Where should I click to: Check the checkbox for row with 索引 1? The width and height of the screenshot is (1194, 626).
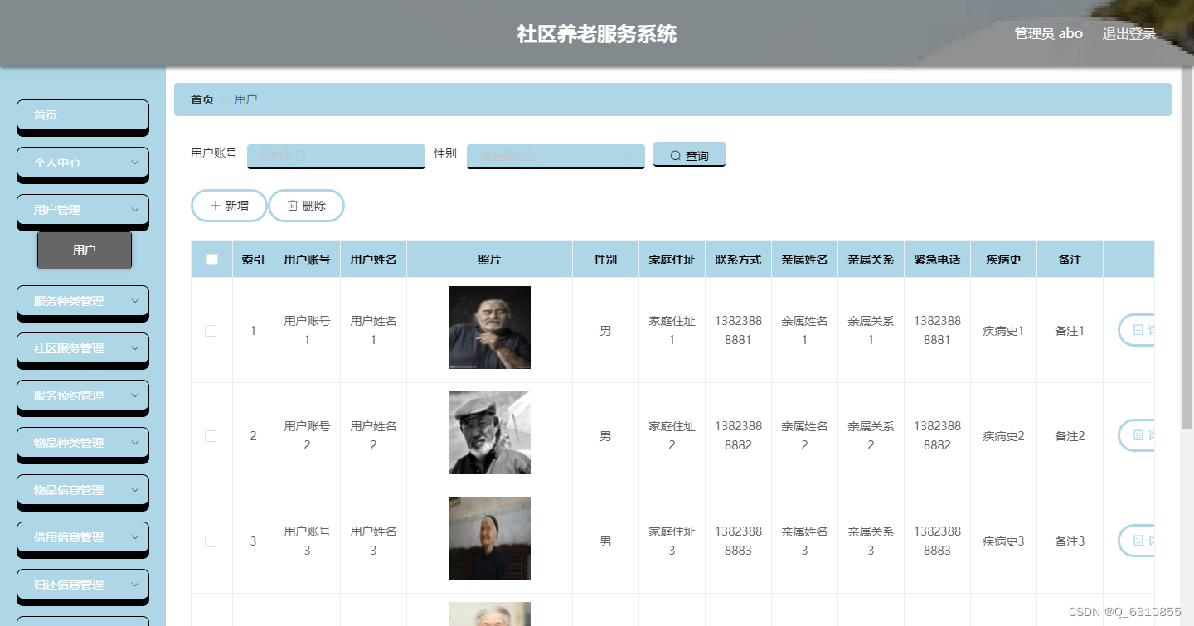[x=211, y=330]
